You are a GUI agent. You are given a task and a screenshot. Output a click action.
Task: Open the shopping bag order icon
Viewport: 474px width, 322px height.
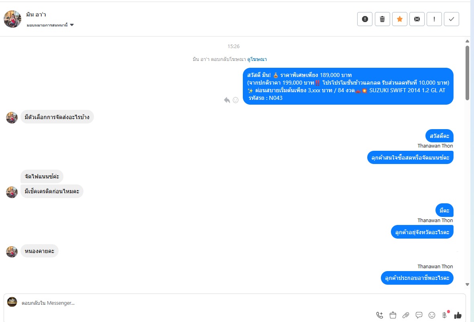[393, 315]
